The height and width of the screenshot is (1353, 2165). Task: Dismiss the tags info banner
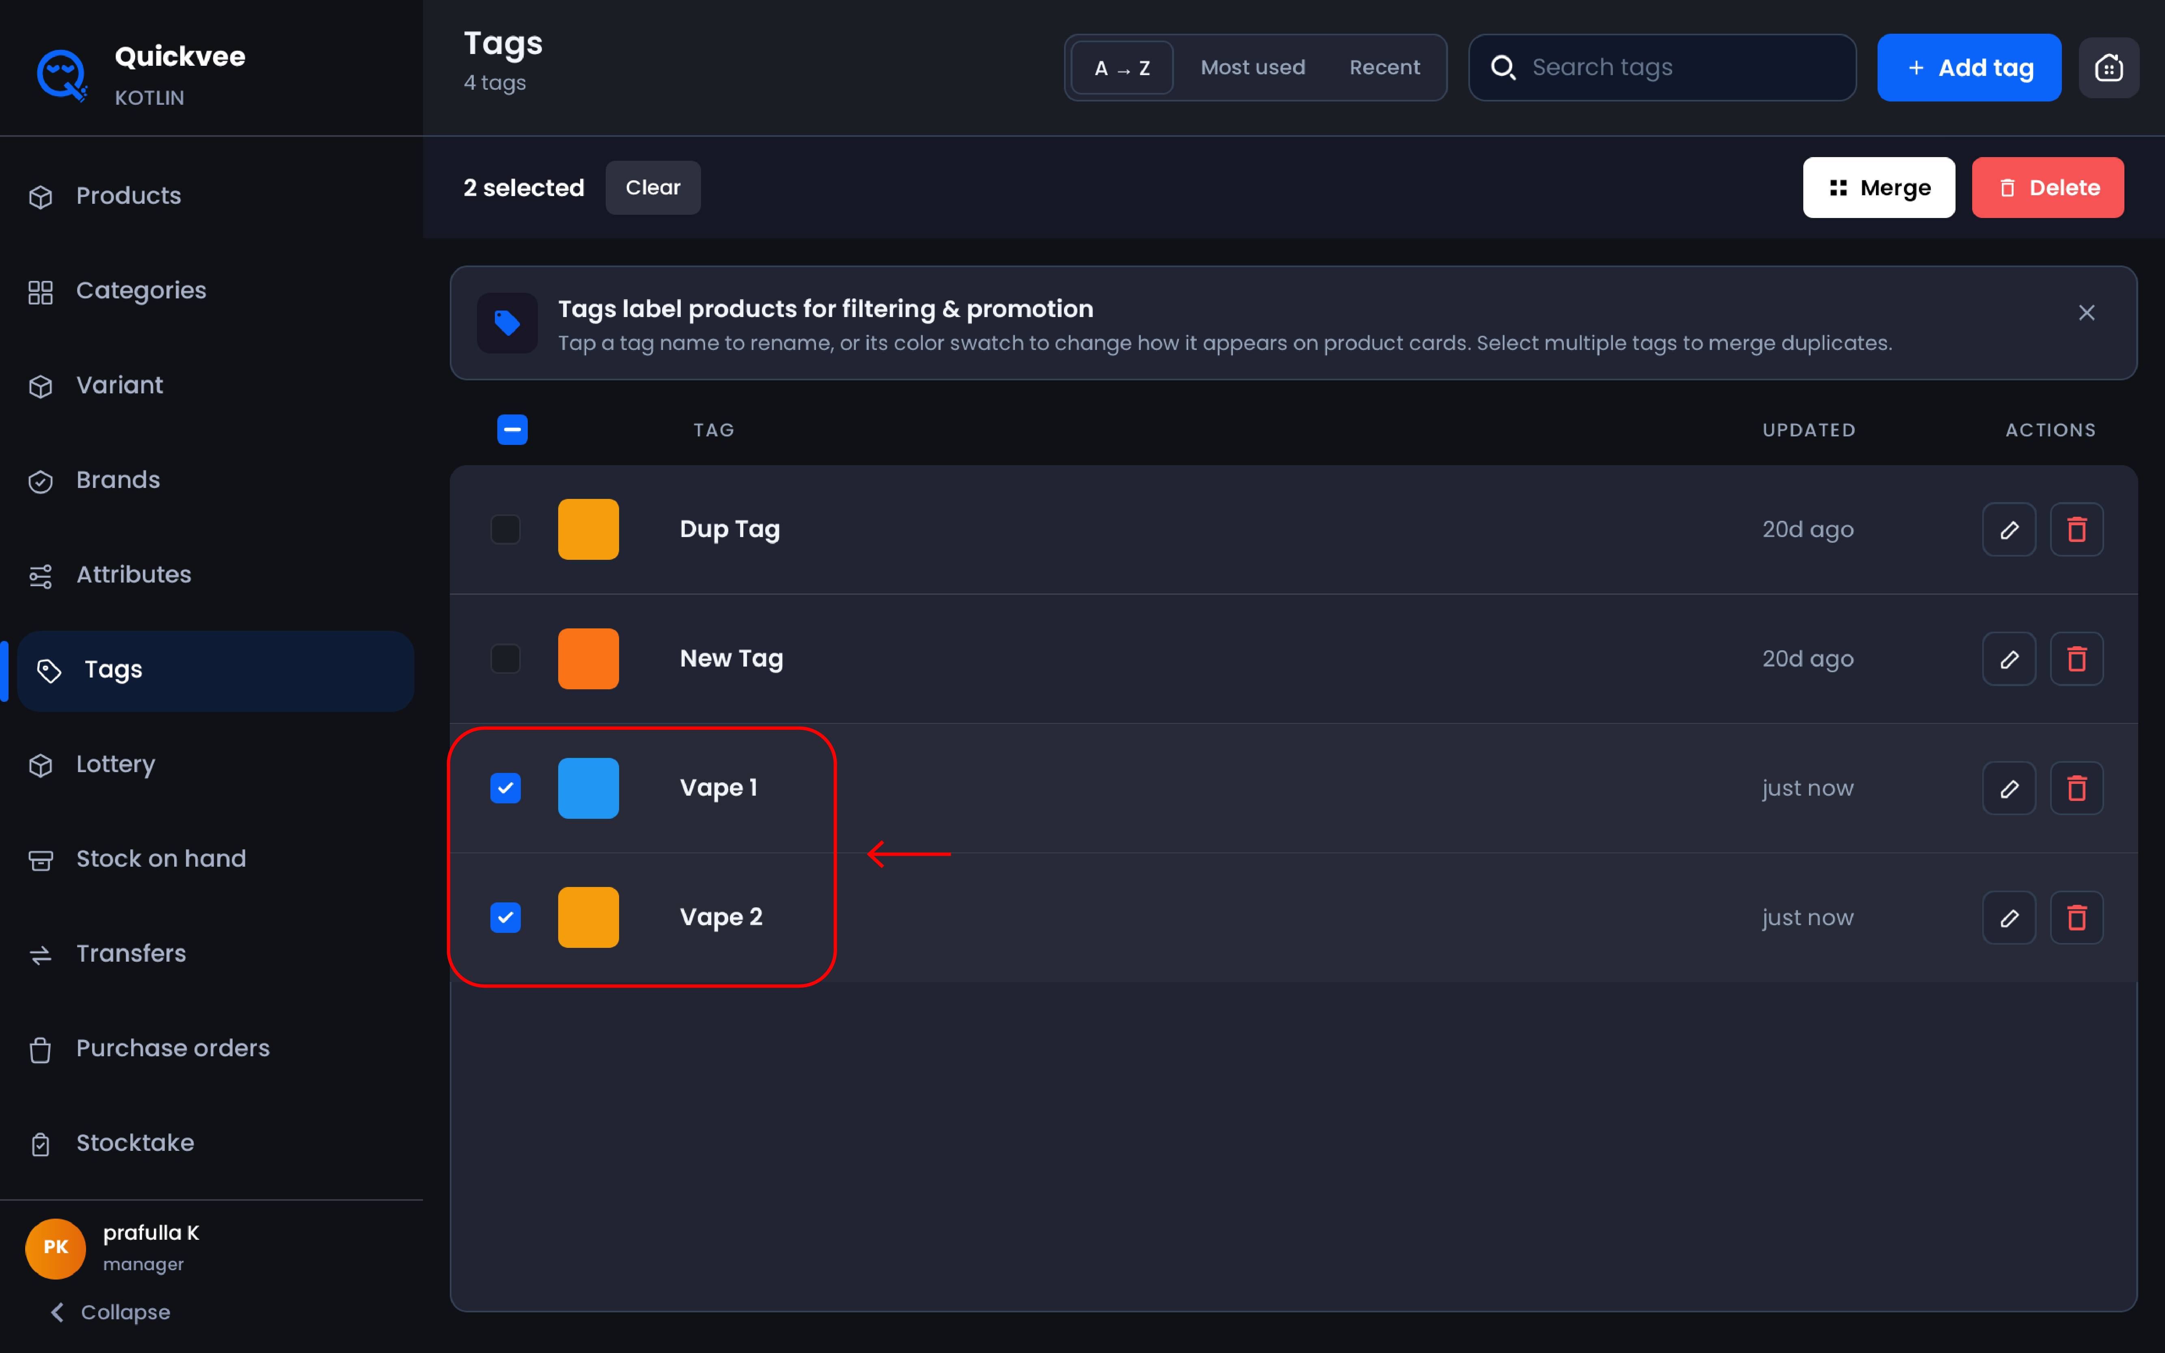tap(2086, 312)
